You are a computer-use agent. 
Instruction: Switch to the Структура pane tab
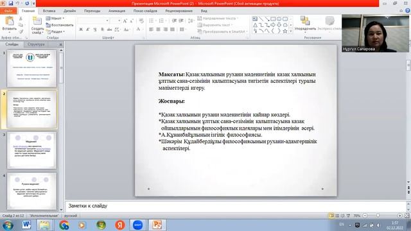(x=36, y=44)
